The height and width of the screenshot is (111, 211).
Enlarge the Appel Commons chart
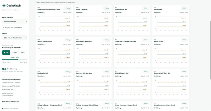pos(93,23)
